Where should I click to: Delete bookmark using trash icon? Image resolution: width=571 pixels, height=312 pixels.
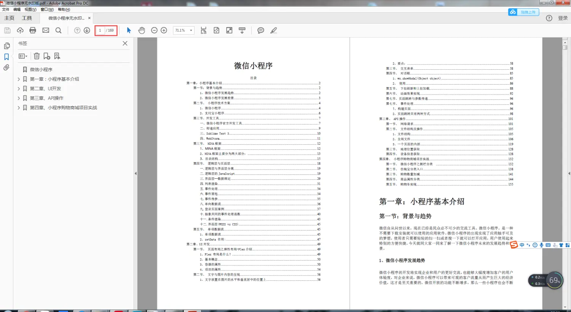coord(37,56)
